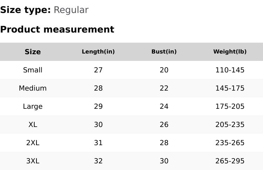
Task: Click the Medium length value 28
Action: click(x=98, y=88)
